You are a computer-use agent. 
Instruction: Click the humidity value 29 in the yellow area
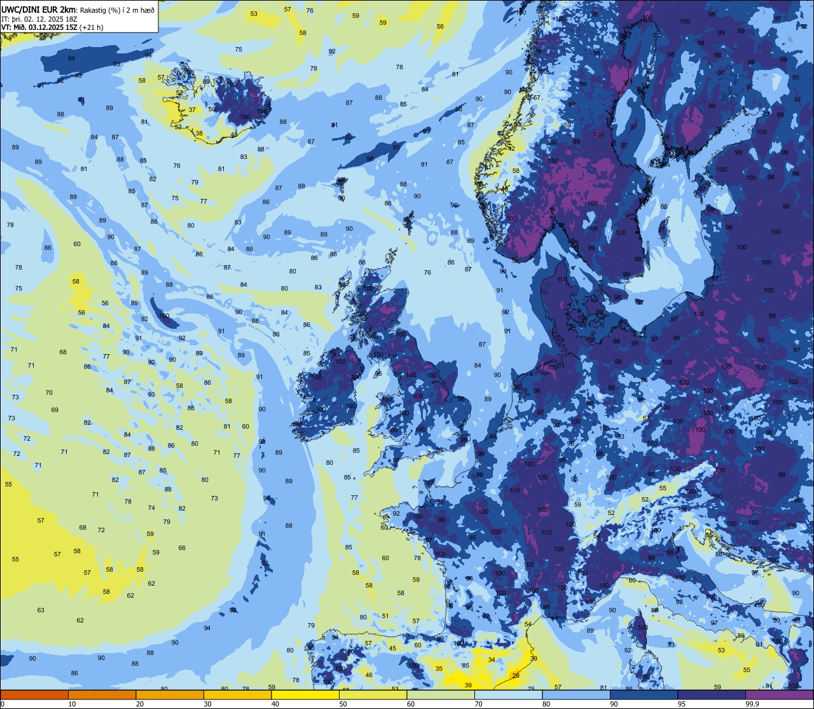(516, 675)
